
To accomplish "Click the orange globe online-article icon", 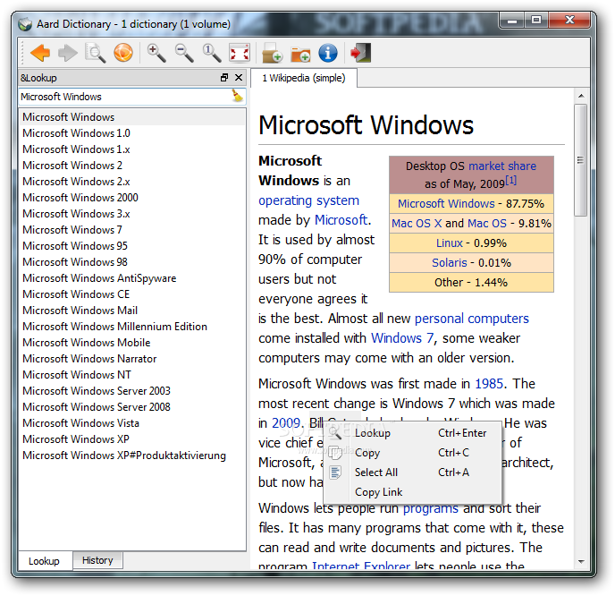I will pos(123,53).
